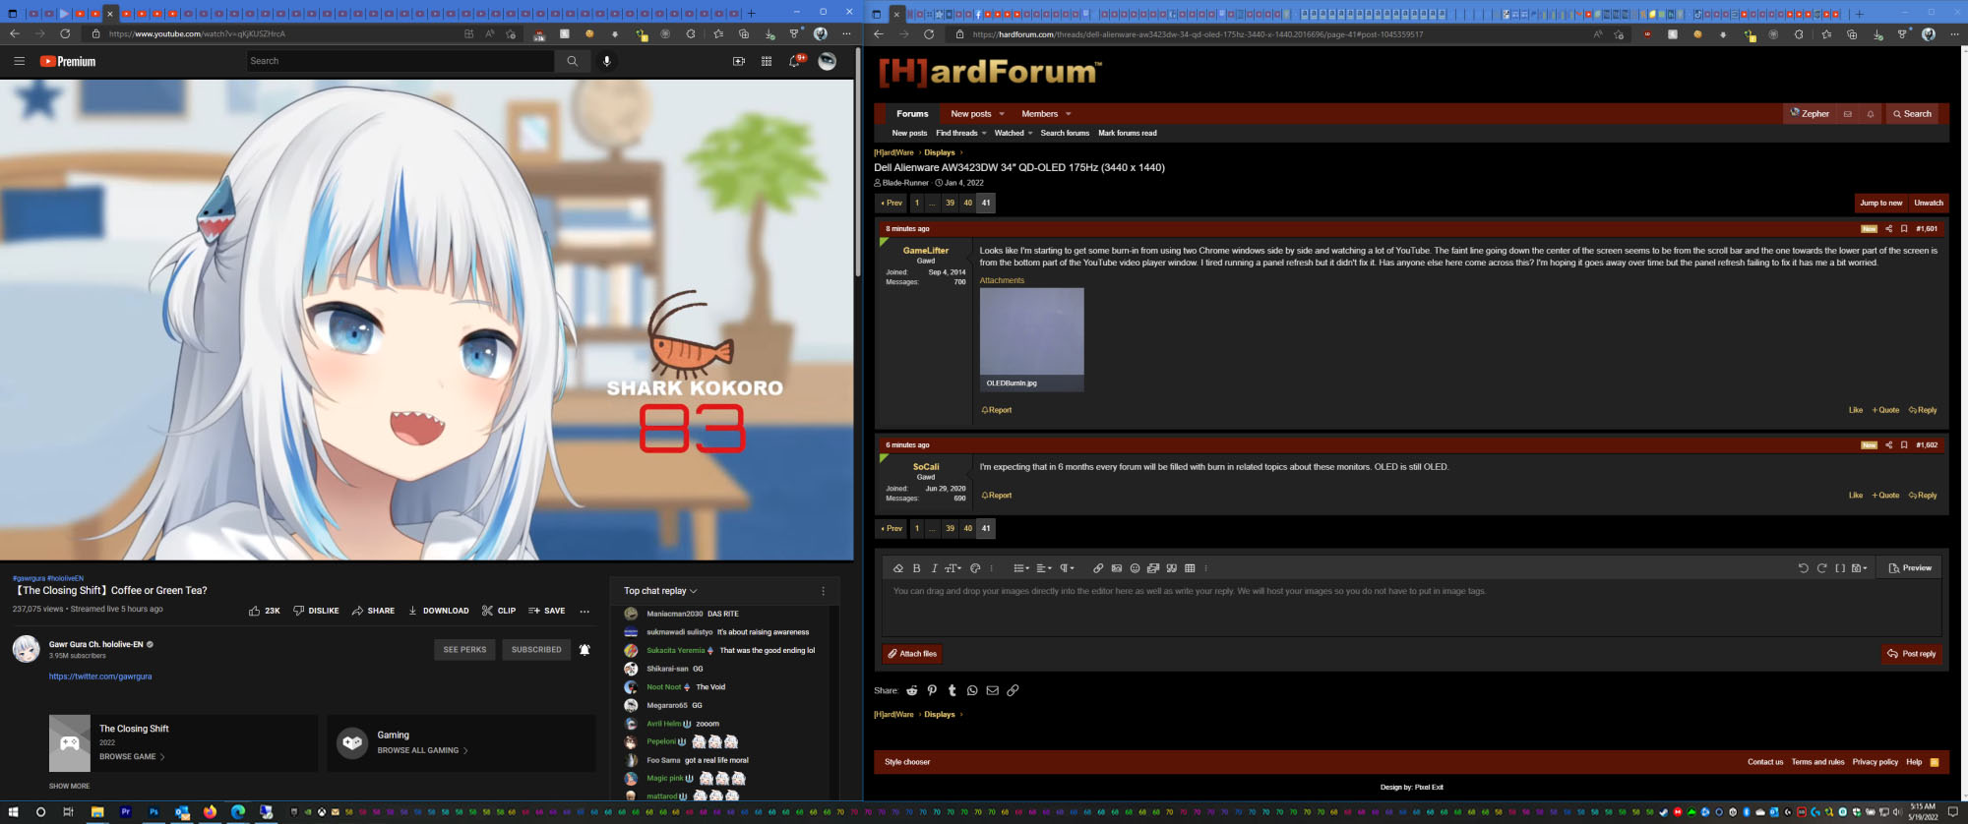
Task: Insert a smilie in the reply editor
Action: point(1135,568)
